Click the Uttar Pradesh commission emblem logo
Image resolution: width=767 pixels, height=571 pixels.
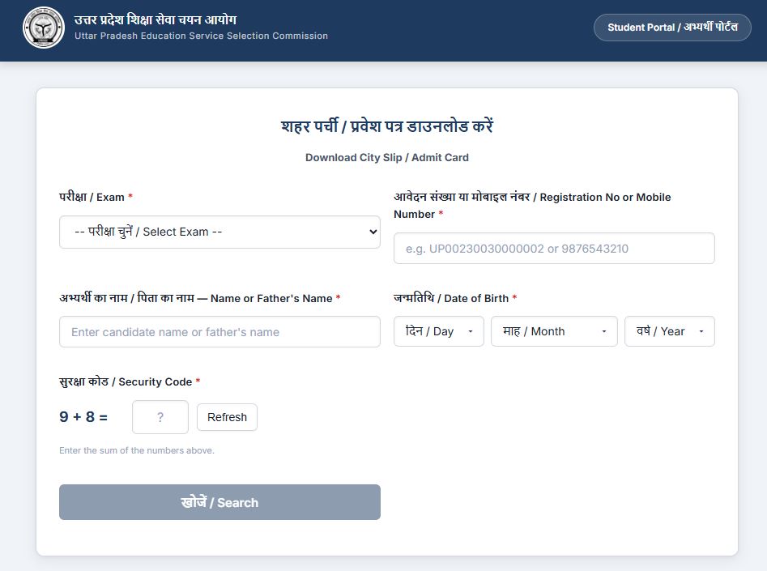[44, 28]
